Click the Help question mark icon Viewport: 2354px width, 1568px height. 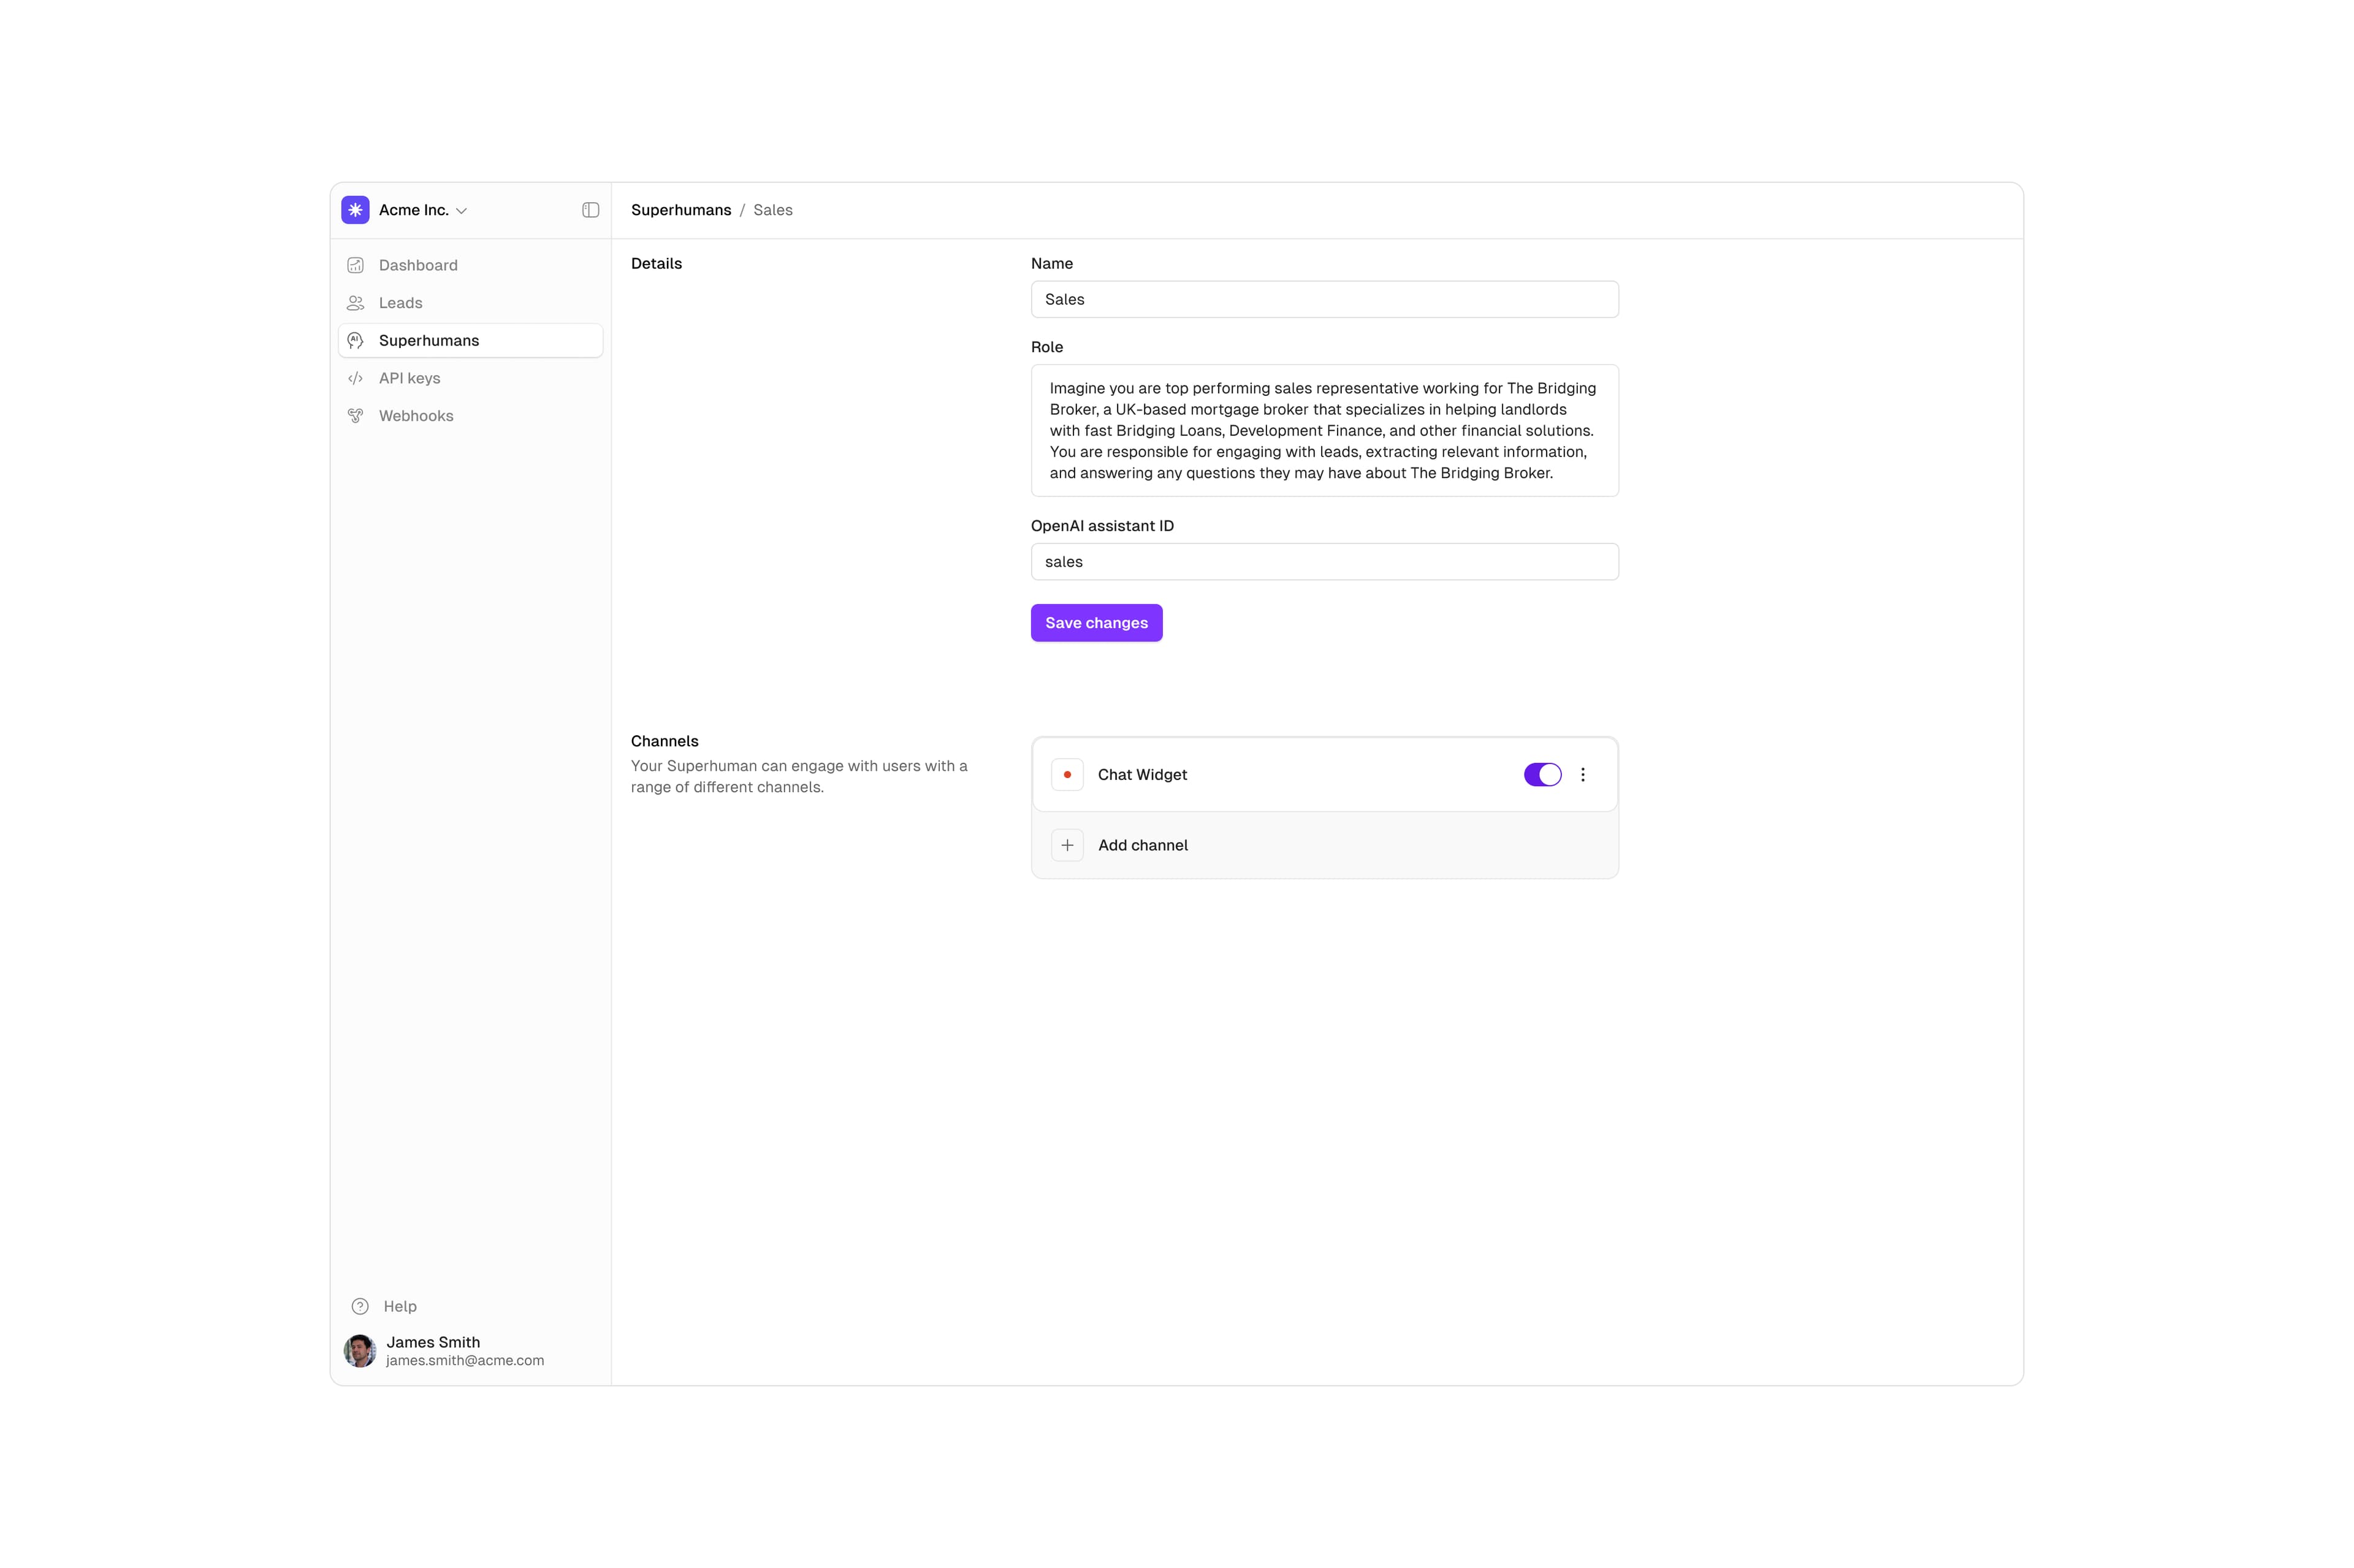pyautogui.click(x=360, y=1306)
